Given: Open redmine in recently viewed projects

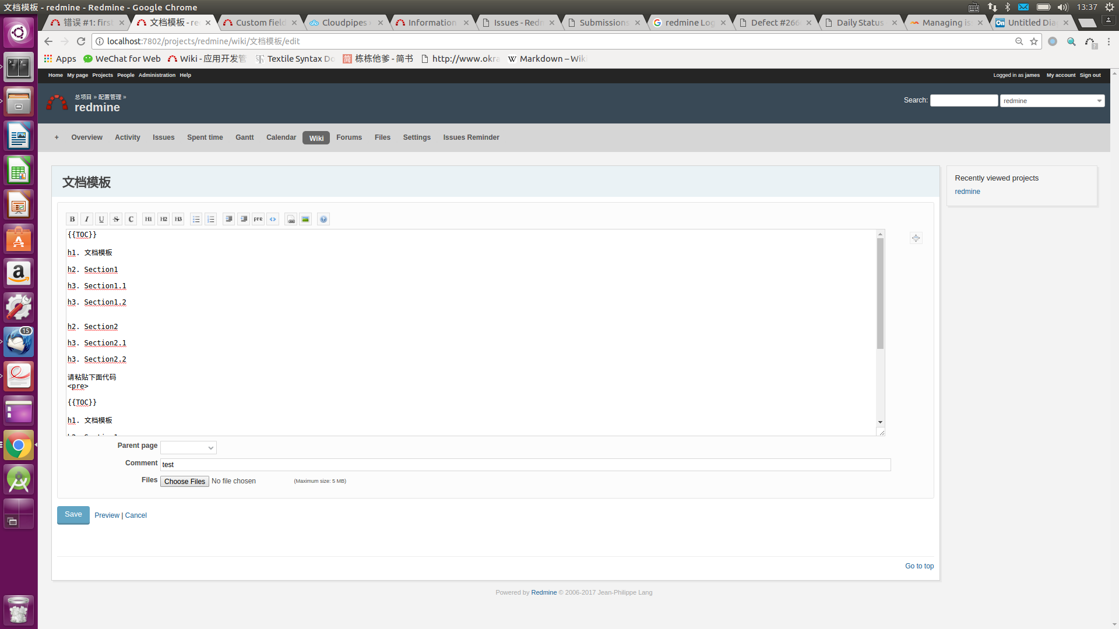Looking at the screenshot, I should 967,192.
